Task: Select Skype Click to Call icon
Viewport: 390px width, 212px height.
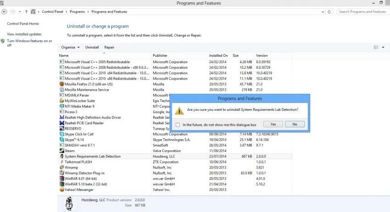Action: coord(61,134)
